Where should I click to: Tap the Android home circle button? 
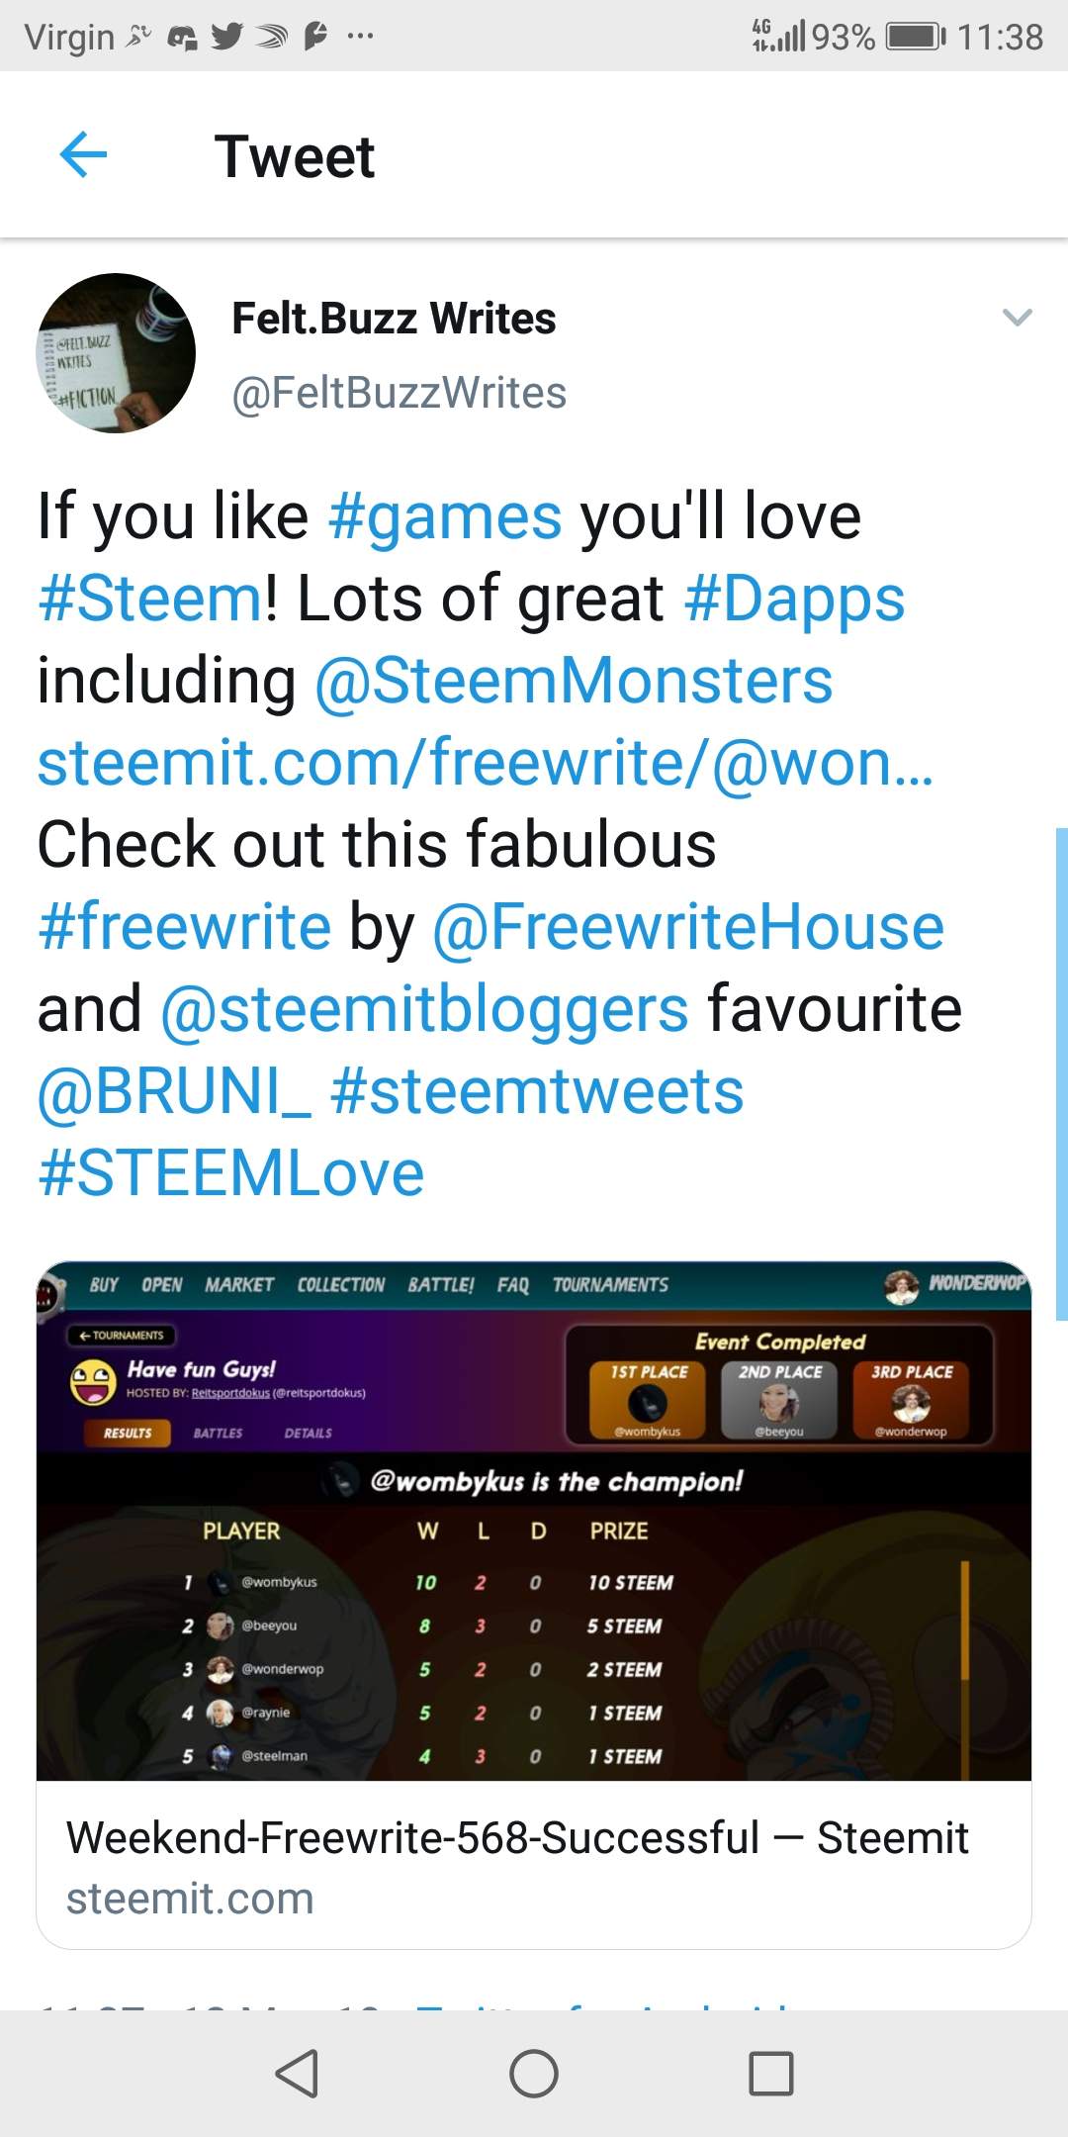[x=534, y=2073]
